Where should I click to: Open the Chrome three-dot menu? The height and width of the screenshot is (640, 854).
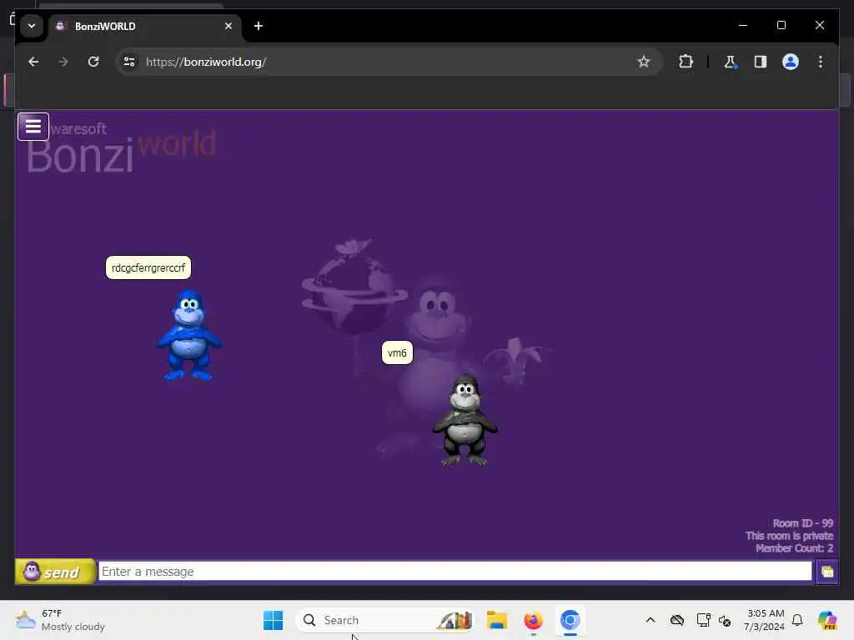click(x=821, y=62)
